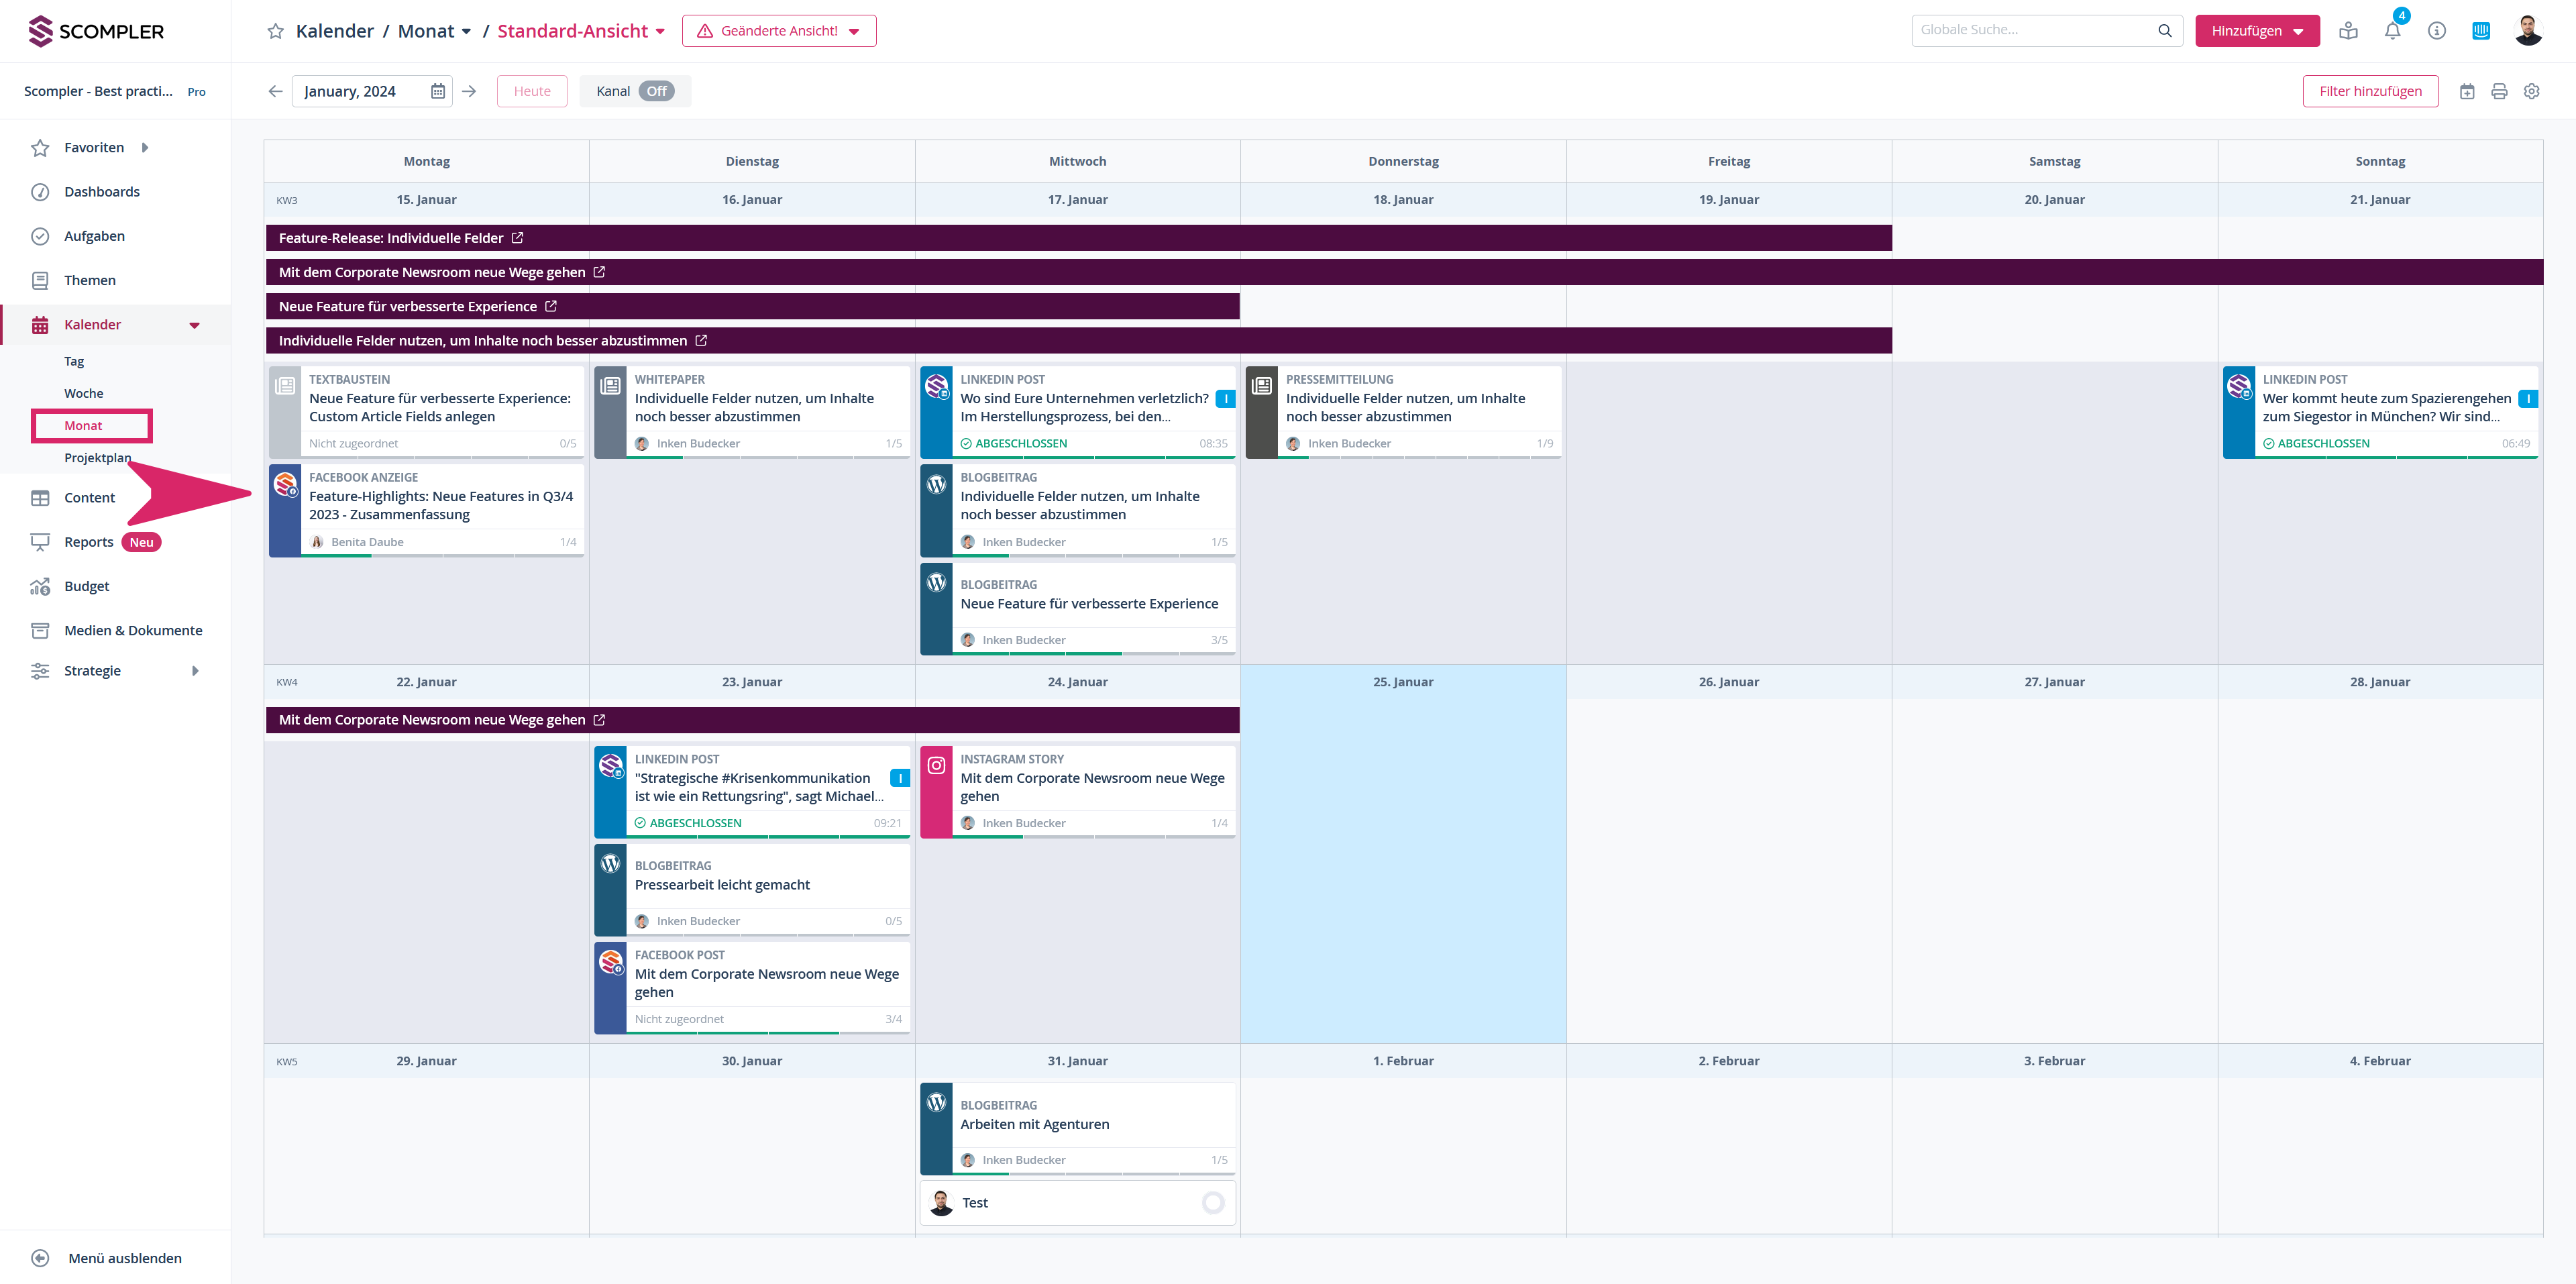Image resolution: width=2576 pixels, height=1284 pixels.
Task: Expand the Favoriten submenu arrow
Action: pyautogui.click(x=145, y=148)
